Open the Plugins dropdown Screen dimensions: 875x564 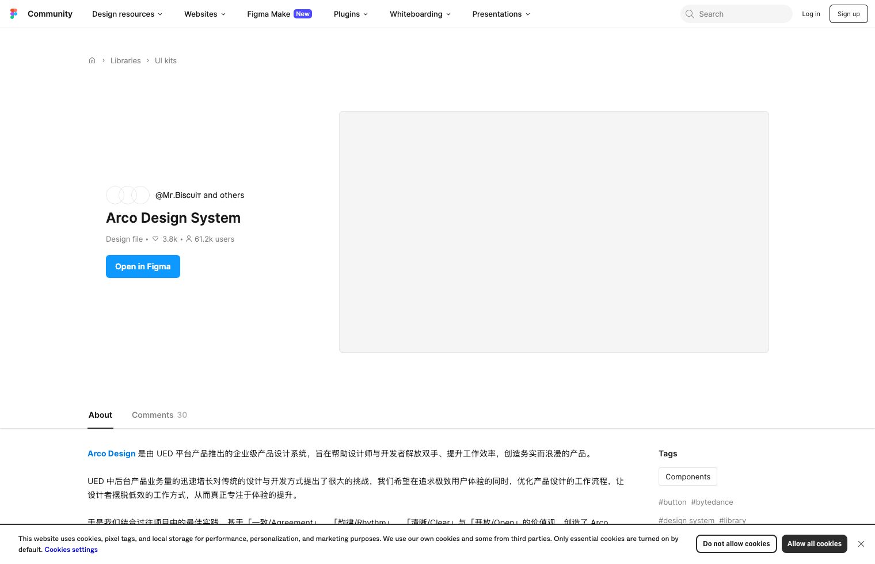[x=350, y=14]
